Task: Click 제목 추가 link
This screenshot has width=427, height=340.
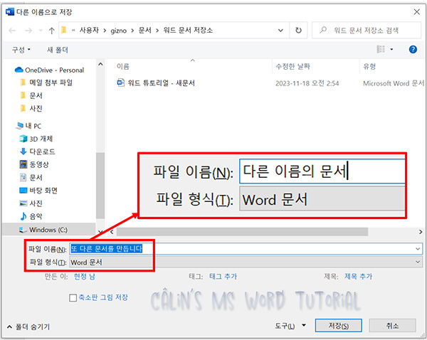Action: [x=358, y=277]
